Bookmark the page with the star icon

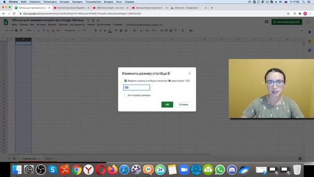(288, 14)
